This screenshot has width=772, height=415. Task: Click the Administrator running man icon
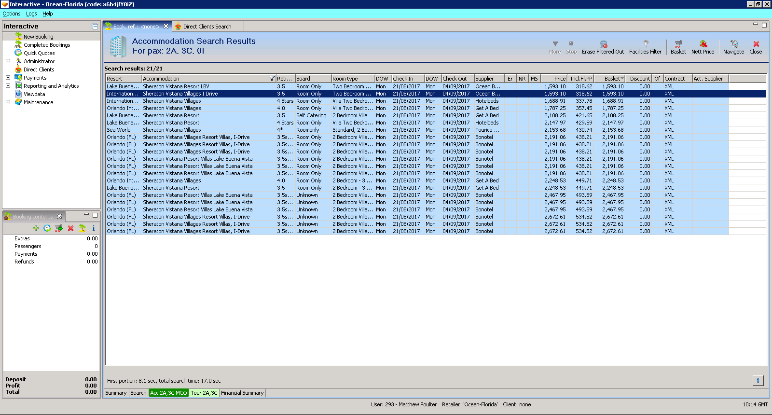point(18,61)
